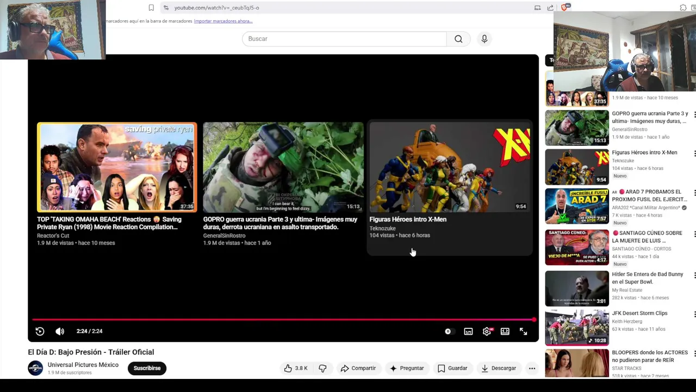
Task: Click the sidebar title Hitler Se Entera de Bad Bunny
Action: pos(648,278)
